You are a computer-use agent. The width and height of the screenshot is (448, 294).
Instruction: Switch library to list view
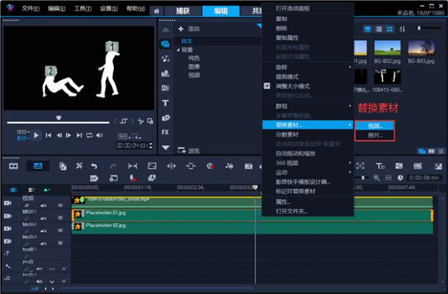pos(379,28)
